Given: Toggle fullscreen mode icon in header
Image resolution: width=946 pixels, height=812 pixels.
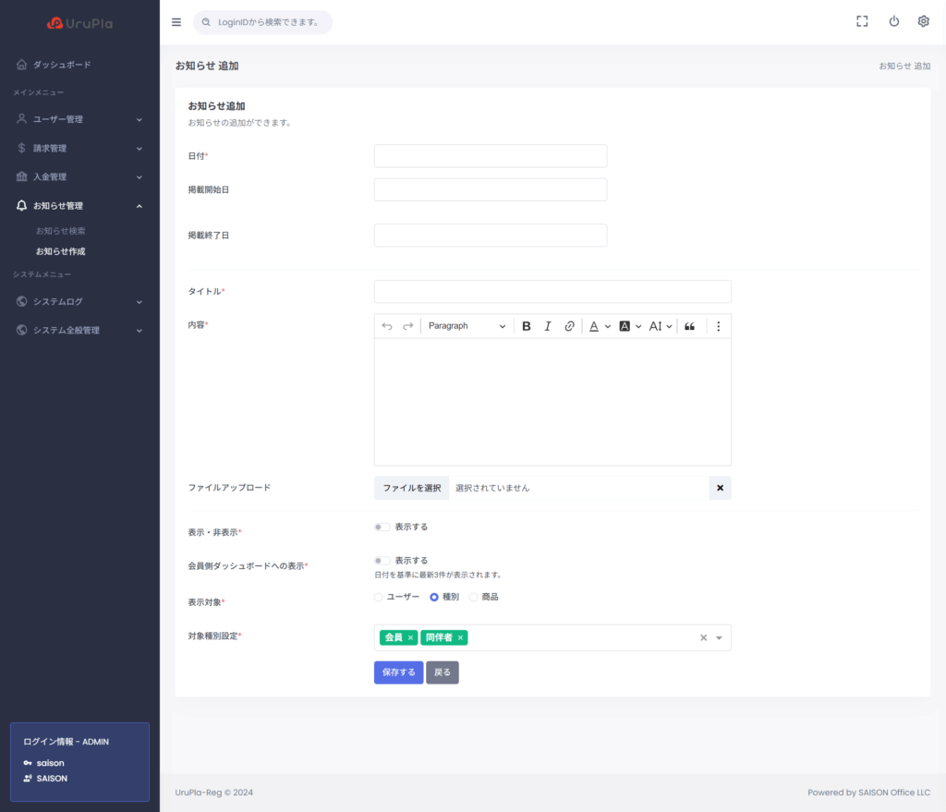Looking at the screenshot, I should (x=862, y=21).
